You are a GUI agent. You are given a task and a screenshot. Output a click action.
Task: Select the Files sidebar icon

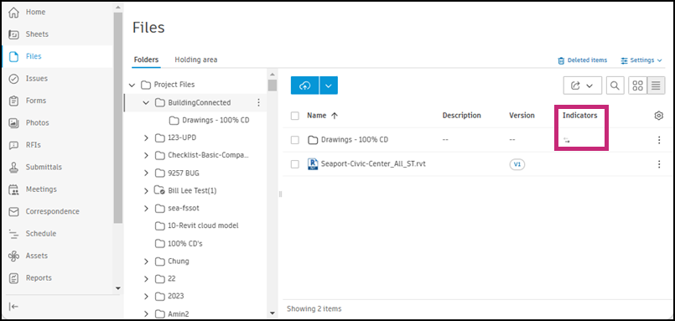click(13, 56)
